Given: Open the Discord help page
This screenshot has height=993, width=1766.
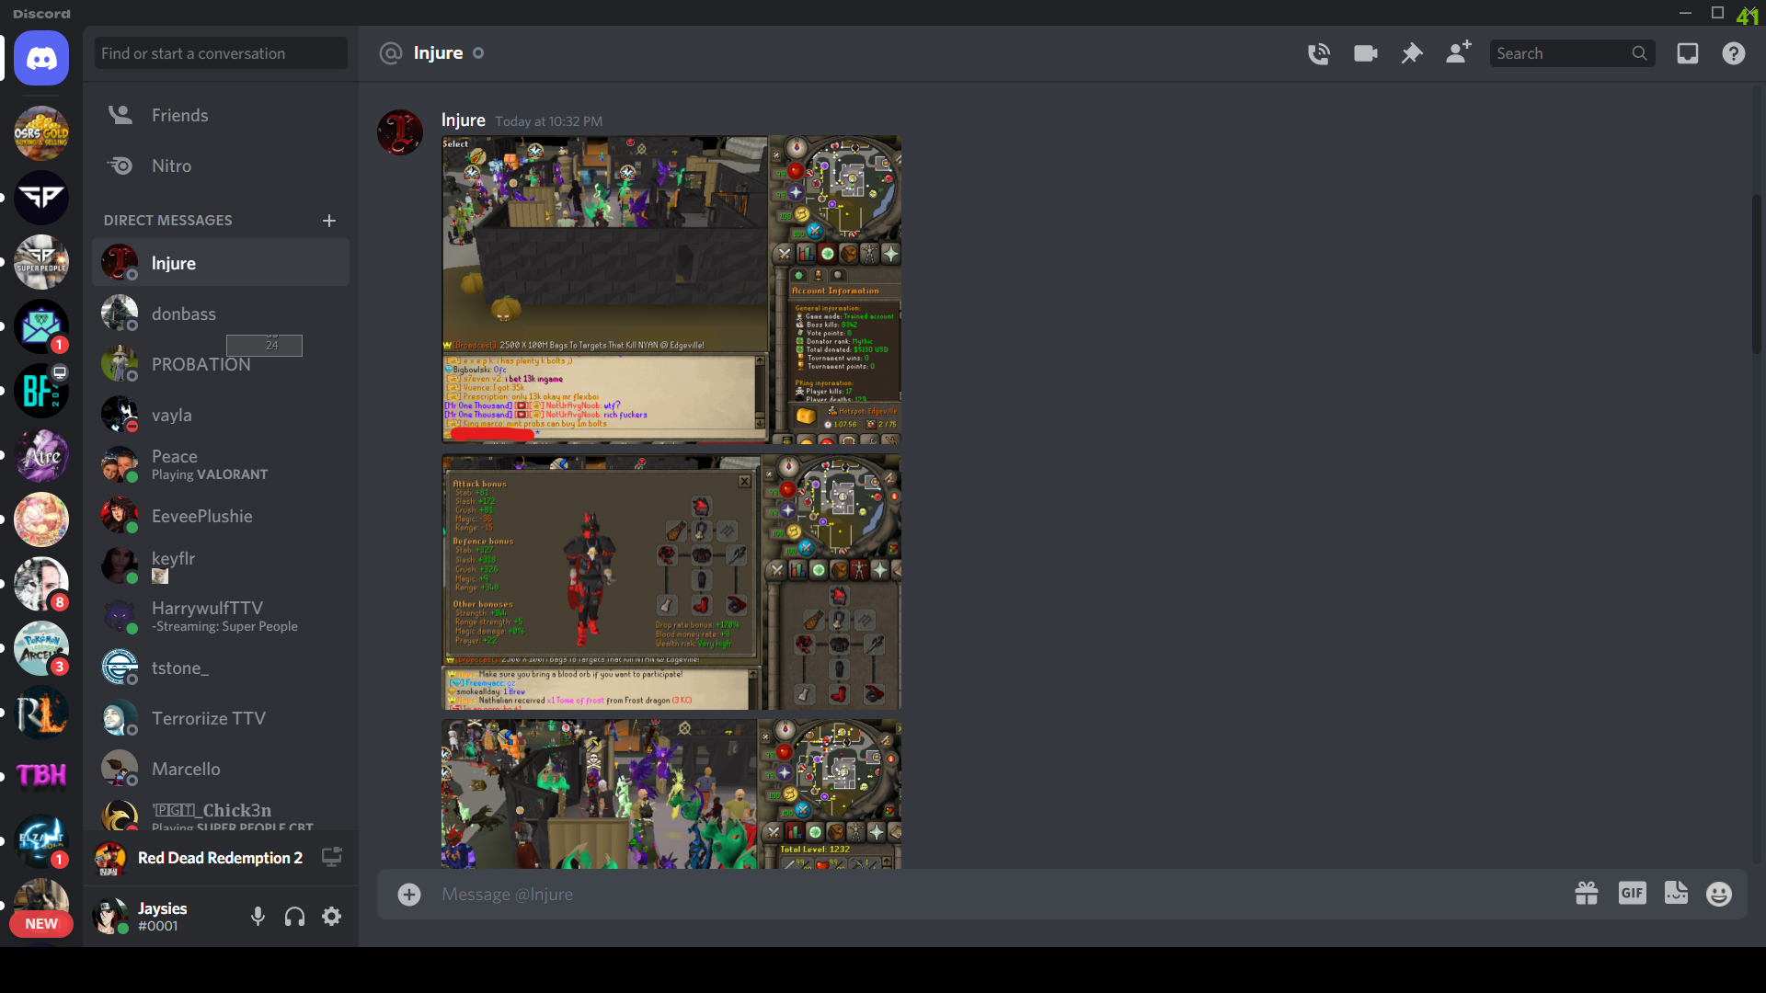Looking at the screenshot, I should pos(1733,53).
